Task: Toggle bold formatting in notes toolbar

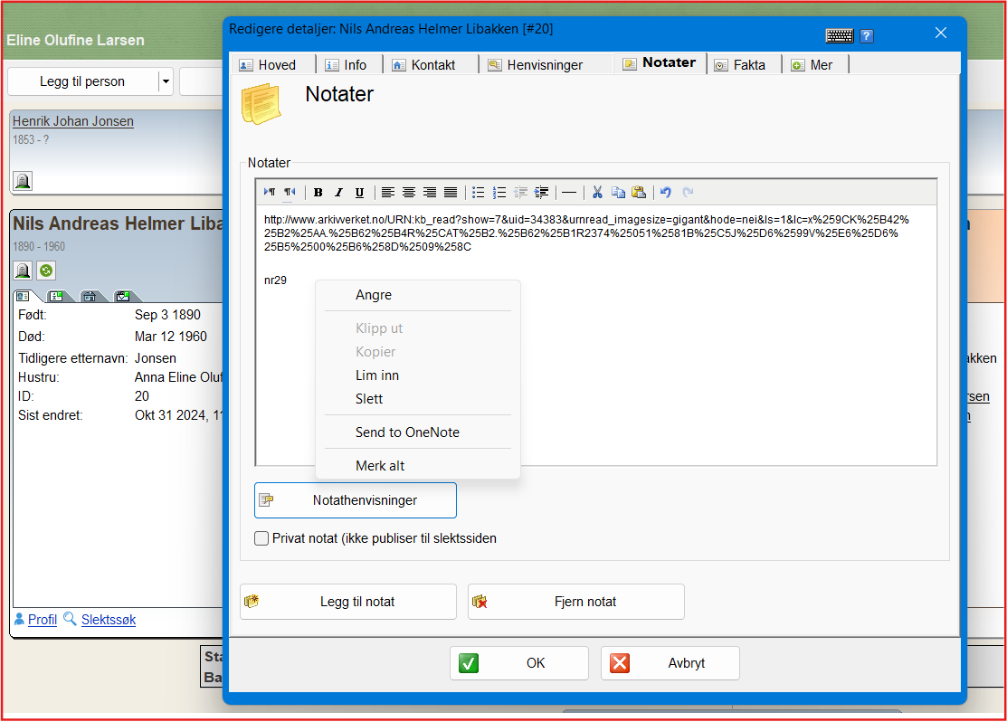Action: tap(318, 193)
